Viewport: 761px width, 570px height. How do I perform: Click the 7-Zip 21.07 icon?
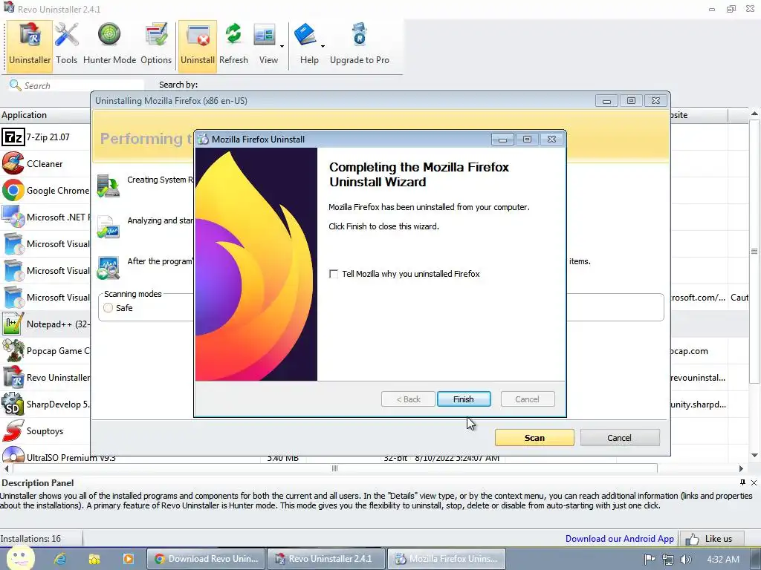(13, 137)
